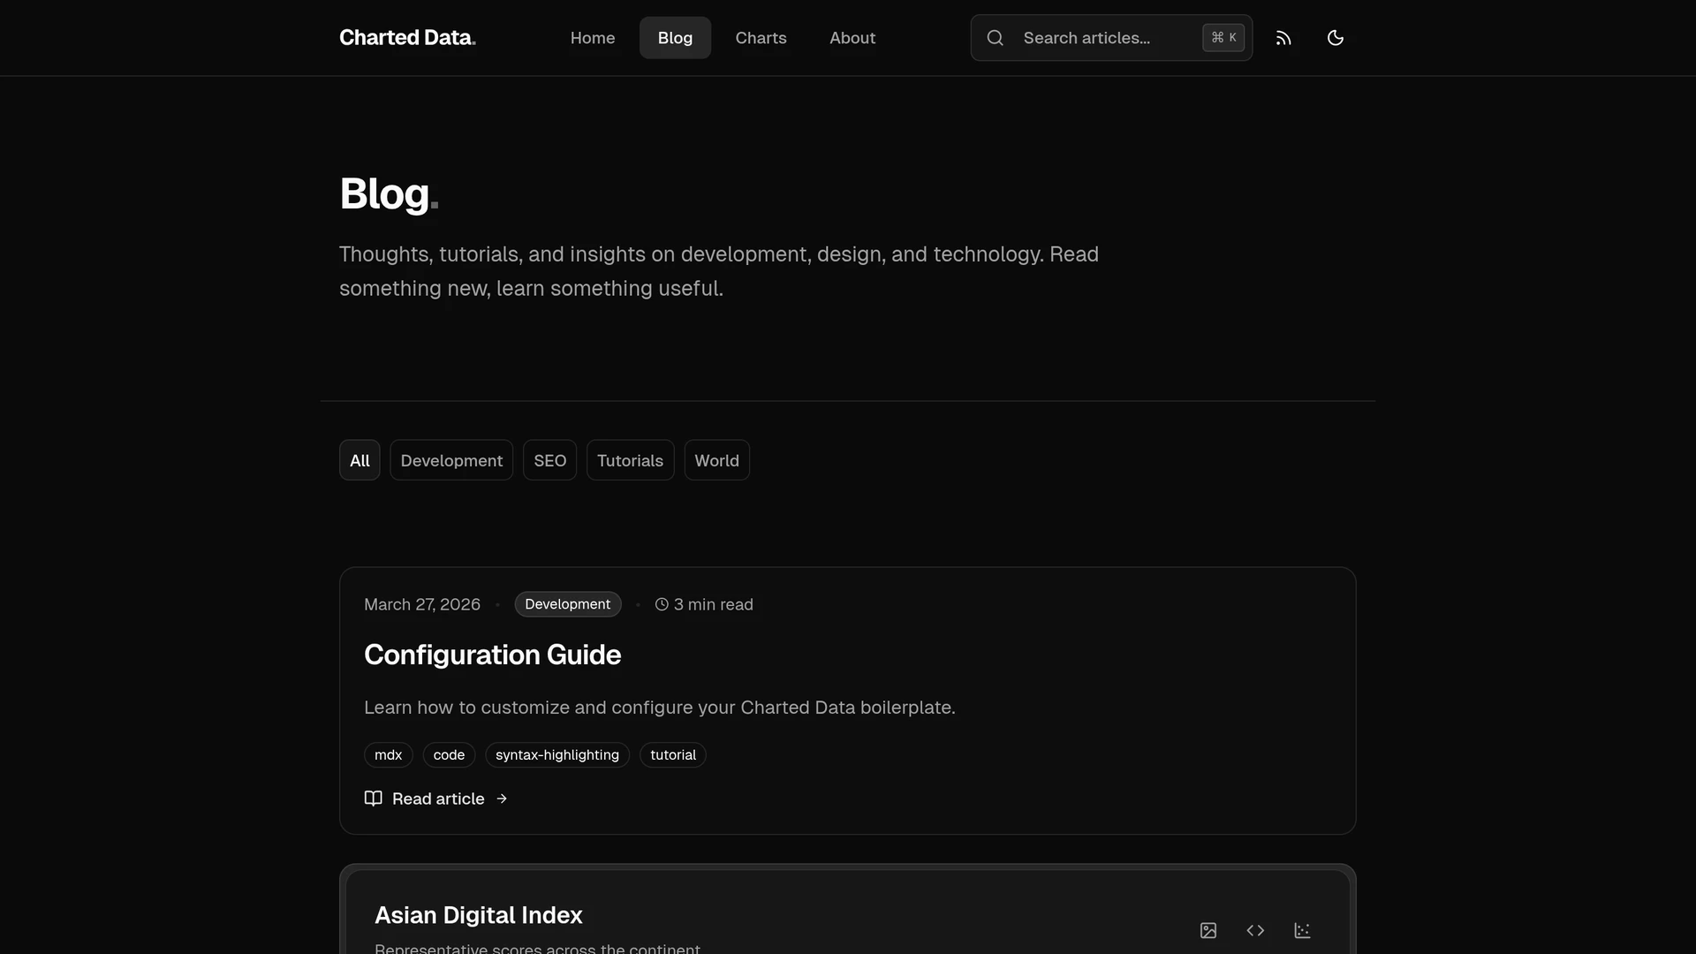Screen dimensions: 1696x954
Task: Open the RSS feed icon
Action: [1283, 38]
